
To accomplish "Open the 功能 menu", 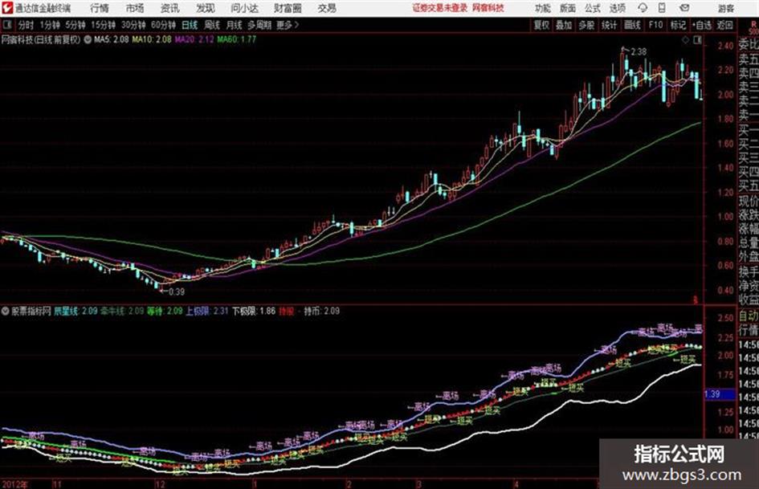I will click(543, 8).
